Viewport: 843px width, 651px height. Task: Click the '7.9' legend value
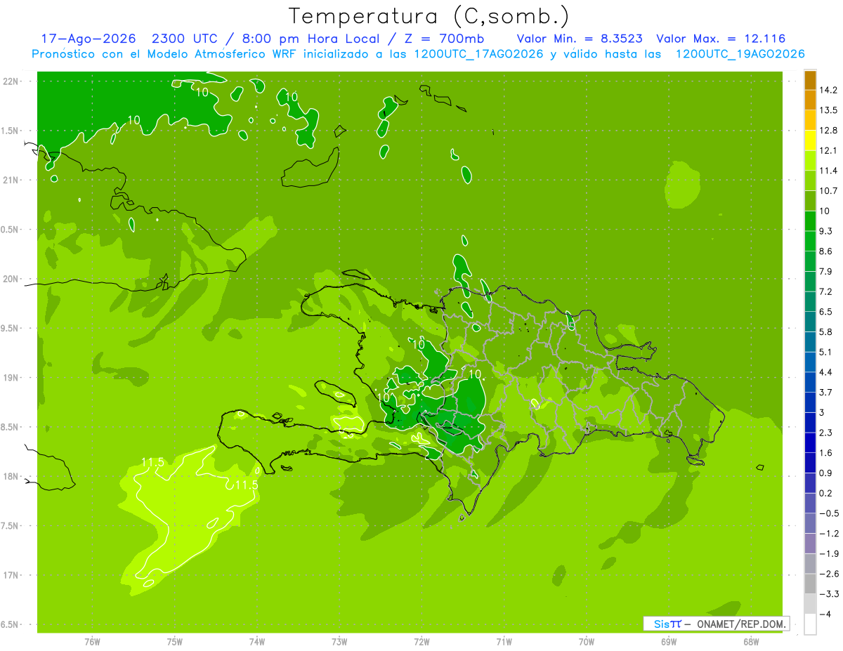coord(826,271)
